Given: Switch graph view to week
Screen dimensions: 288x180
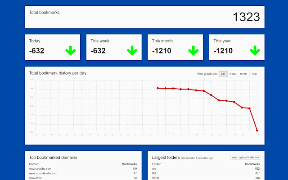Looking at the screenshot, I should click(233, 74).
